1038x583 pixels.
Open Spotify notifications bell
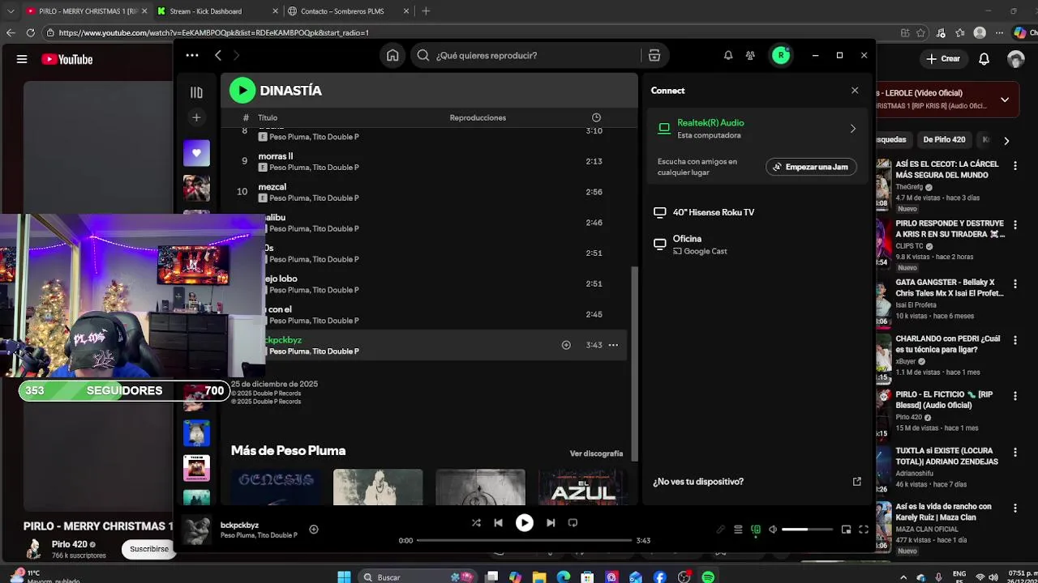[728, 55]
